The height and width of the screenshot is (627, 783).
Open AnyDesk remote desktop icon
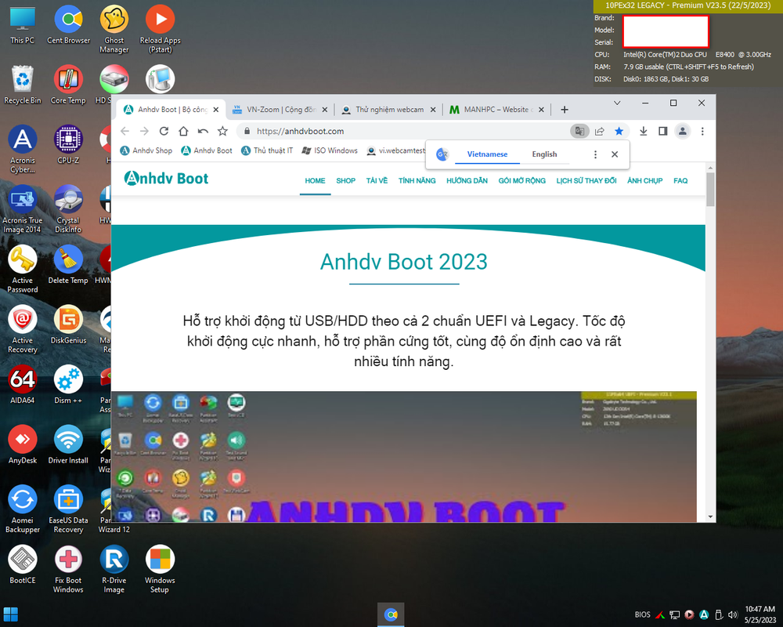pyautogui.click(x=23, y=445)
